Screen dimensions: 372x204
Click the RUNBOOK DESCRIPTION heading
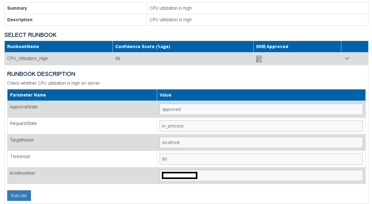[x=41, y=74]
